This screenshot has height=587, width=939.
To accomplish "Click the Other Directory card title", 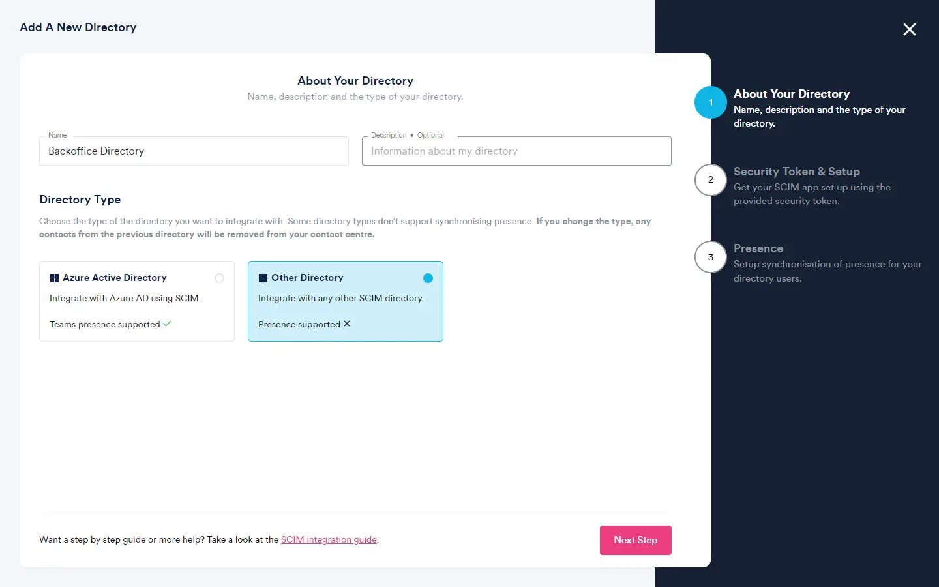I will coord(308,277).
